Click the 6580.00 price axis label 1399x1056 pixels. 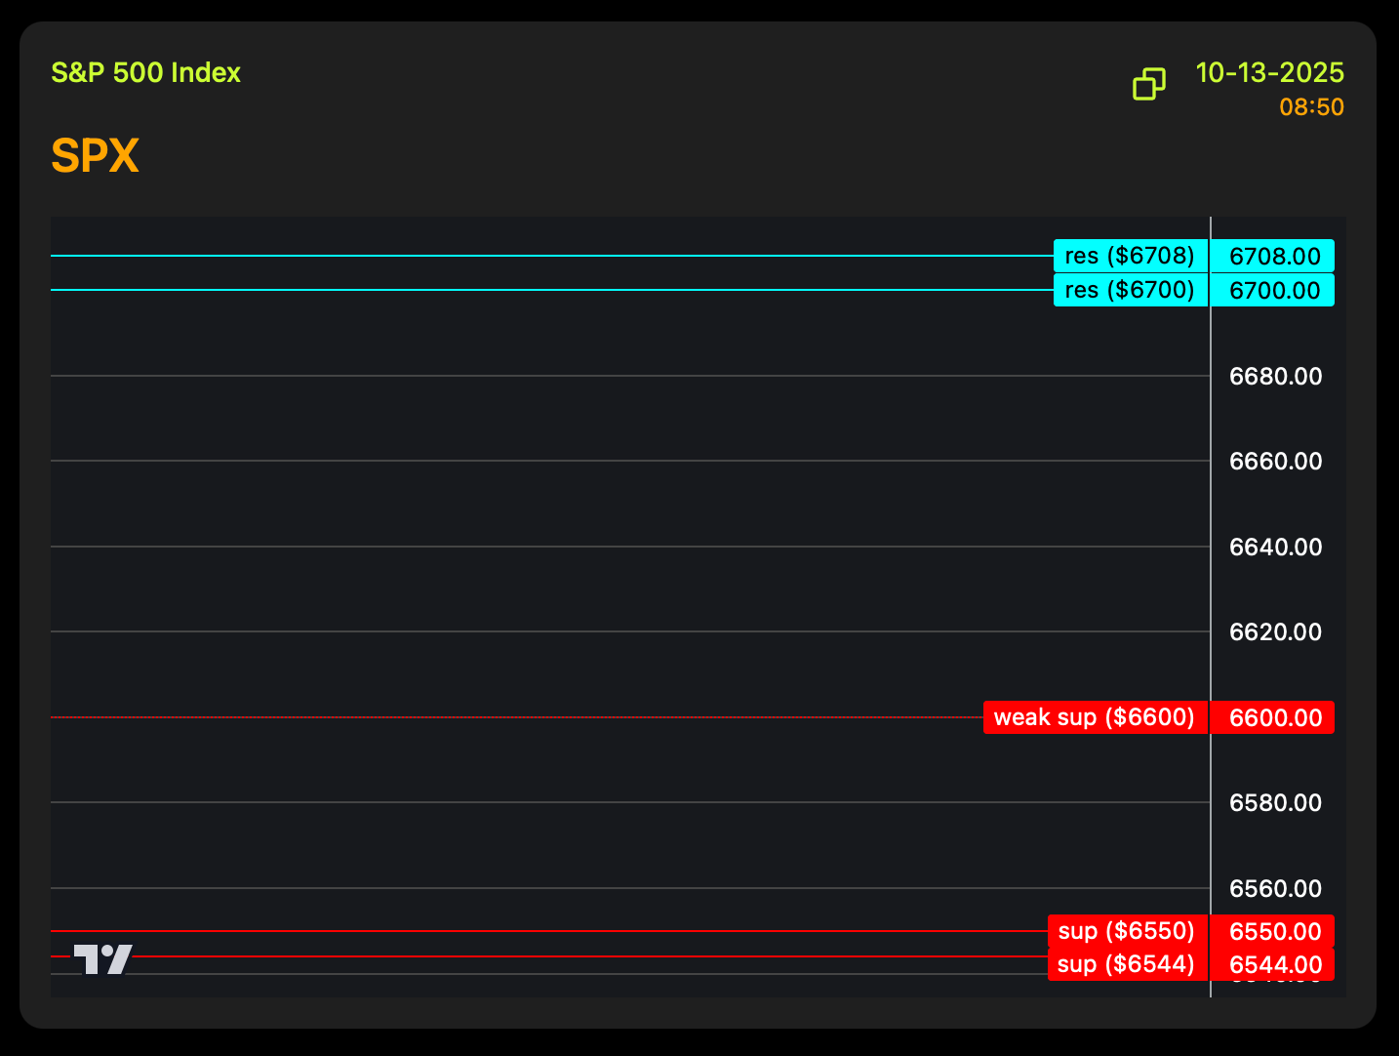point(1275,803)
